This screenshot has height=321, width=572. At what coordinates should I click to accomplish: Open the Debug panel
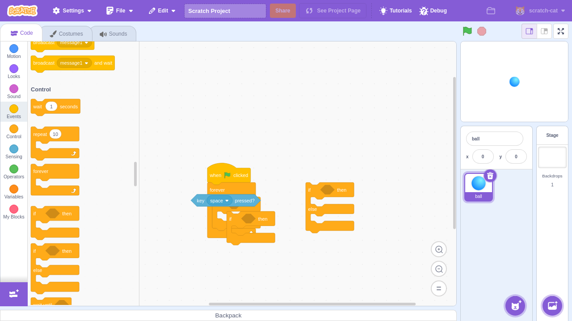pos(433,11)
